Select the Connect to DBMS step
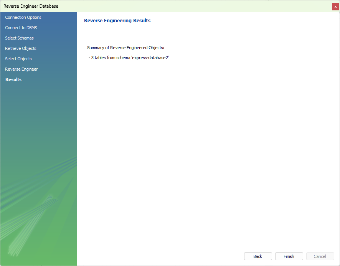The width and height of the screenshot is (340, 266). click(x=21, y=28)
